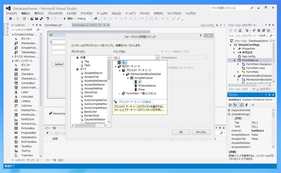Select the ProductName column in bind list
The width and height of the screenshot is (281, 173).
pyautogui.click(x=147, y=86)
